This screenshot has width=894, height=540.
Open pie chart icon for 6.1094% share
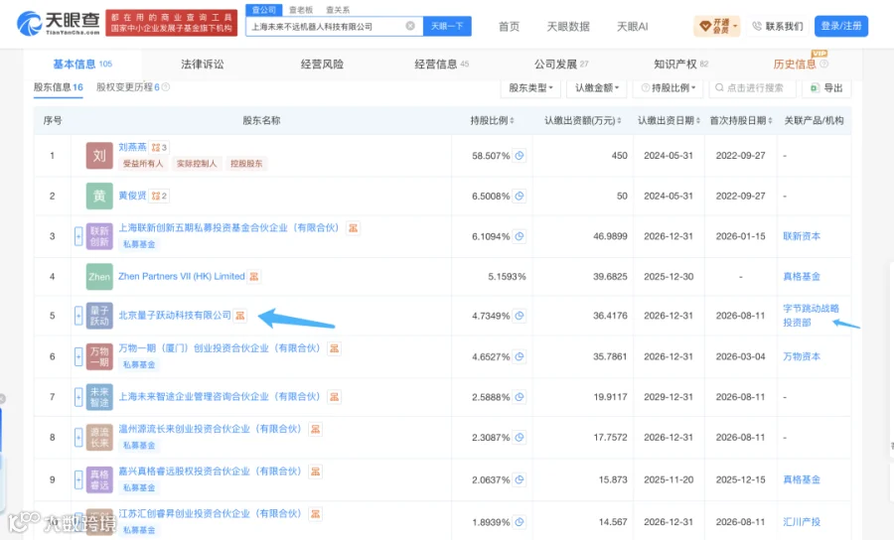coord(520,236)
